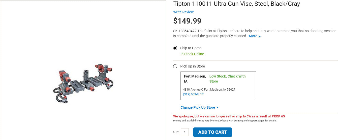Select the Ship to Home radio button

point(175,48)
